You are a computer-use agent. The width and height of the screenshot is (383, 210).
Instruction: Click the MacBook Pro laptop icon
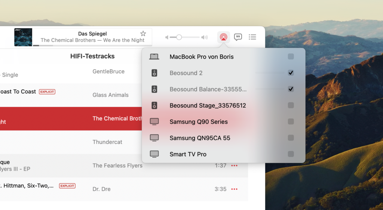pyautogui.click(x=154, y=56)
